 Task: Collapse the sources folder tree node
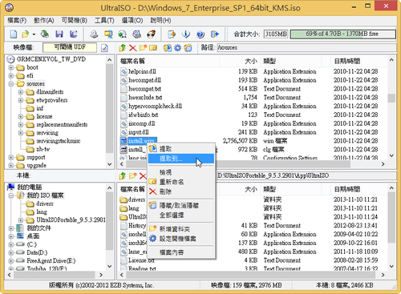tap(11, 84)
